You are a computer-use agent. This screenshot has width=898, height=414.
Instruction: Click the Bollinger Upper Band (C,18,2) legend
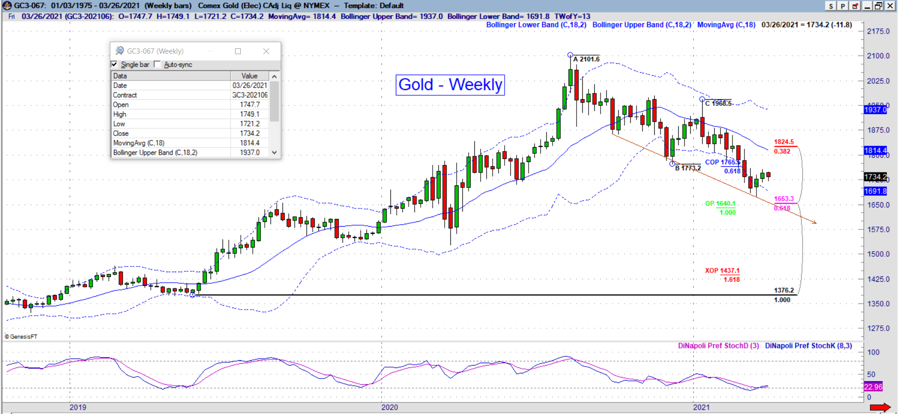[642, 25]
